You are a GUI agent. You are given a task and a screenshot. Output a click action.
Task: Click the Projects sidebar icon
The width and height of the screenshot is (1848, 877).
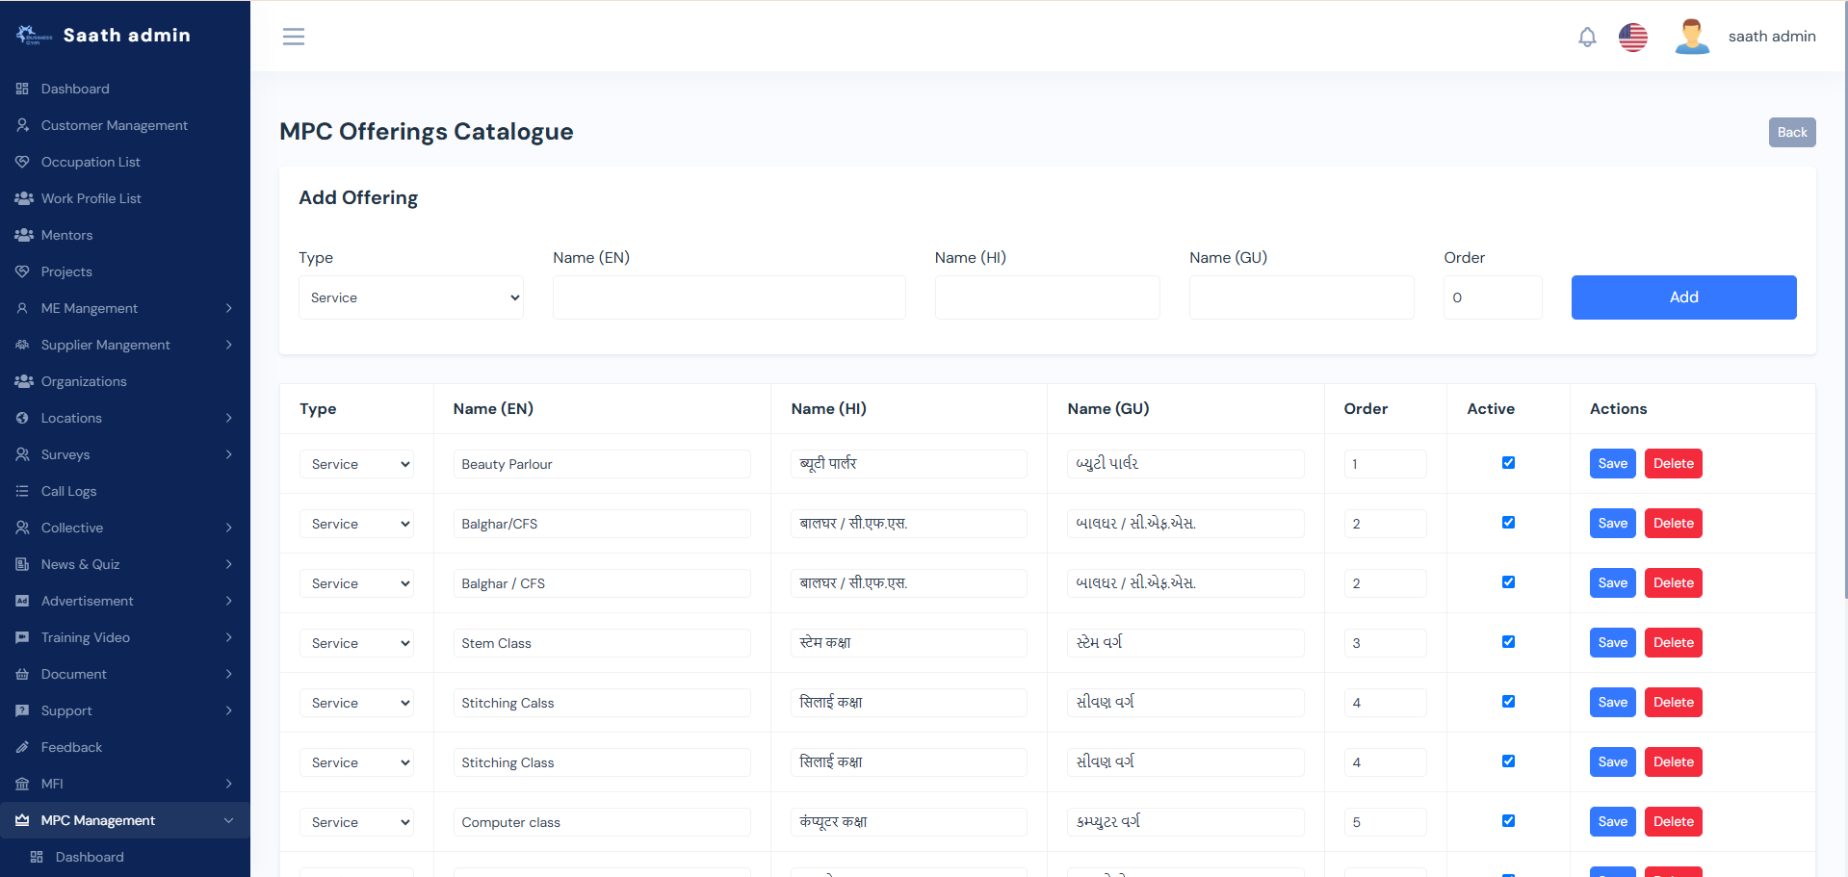22,271
